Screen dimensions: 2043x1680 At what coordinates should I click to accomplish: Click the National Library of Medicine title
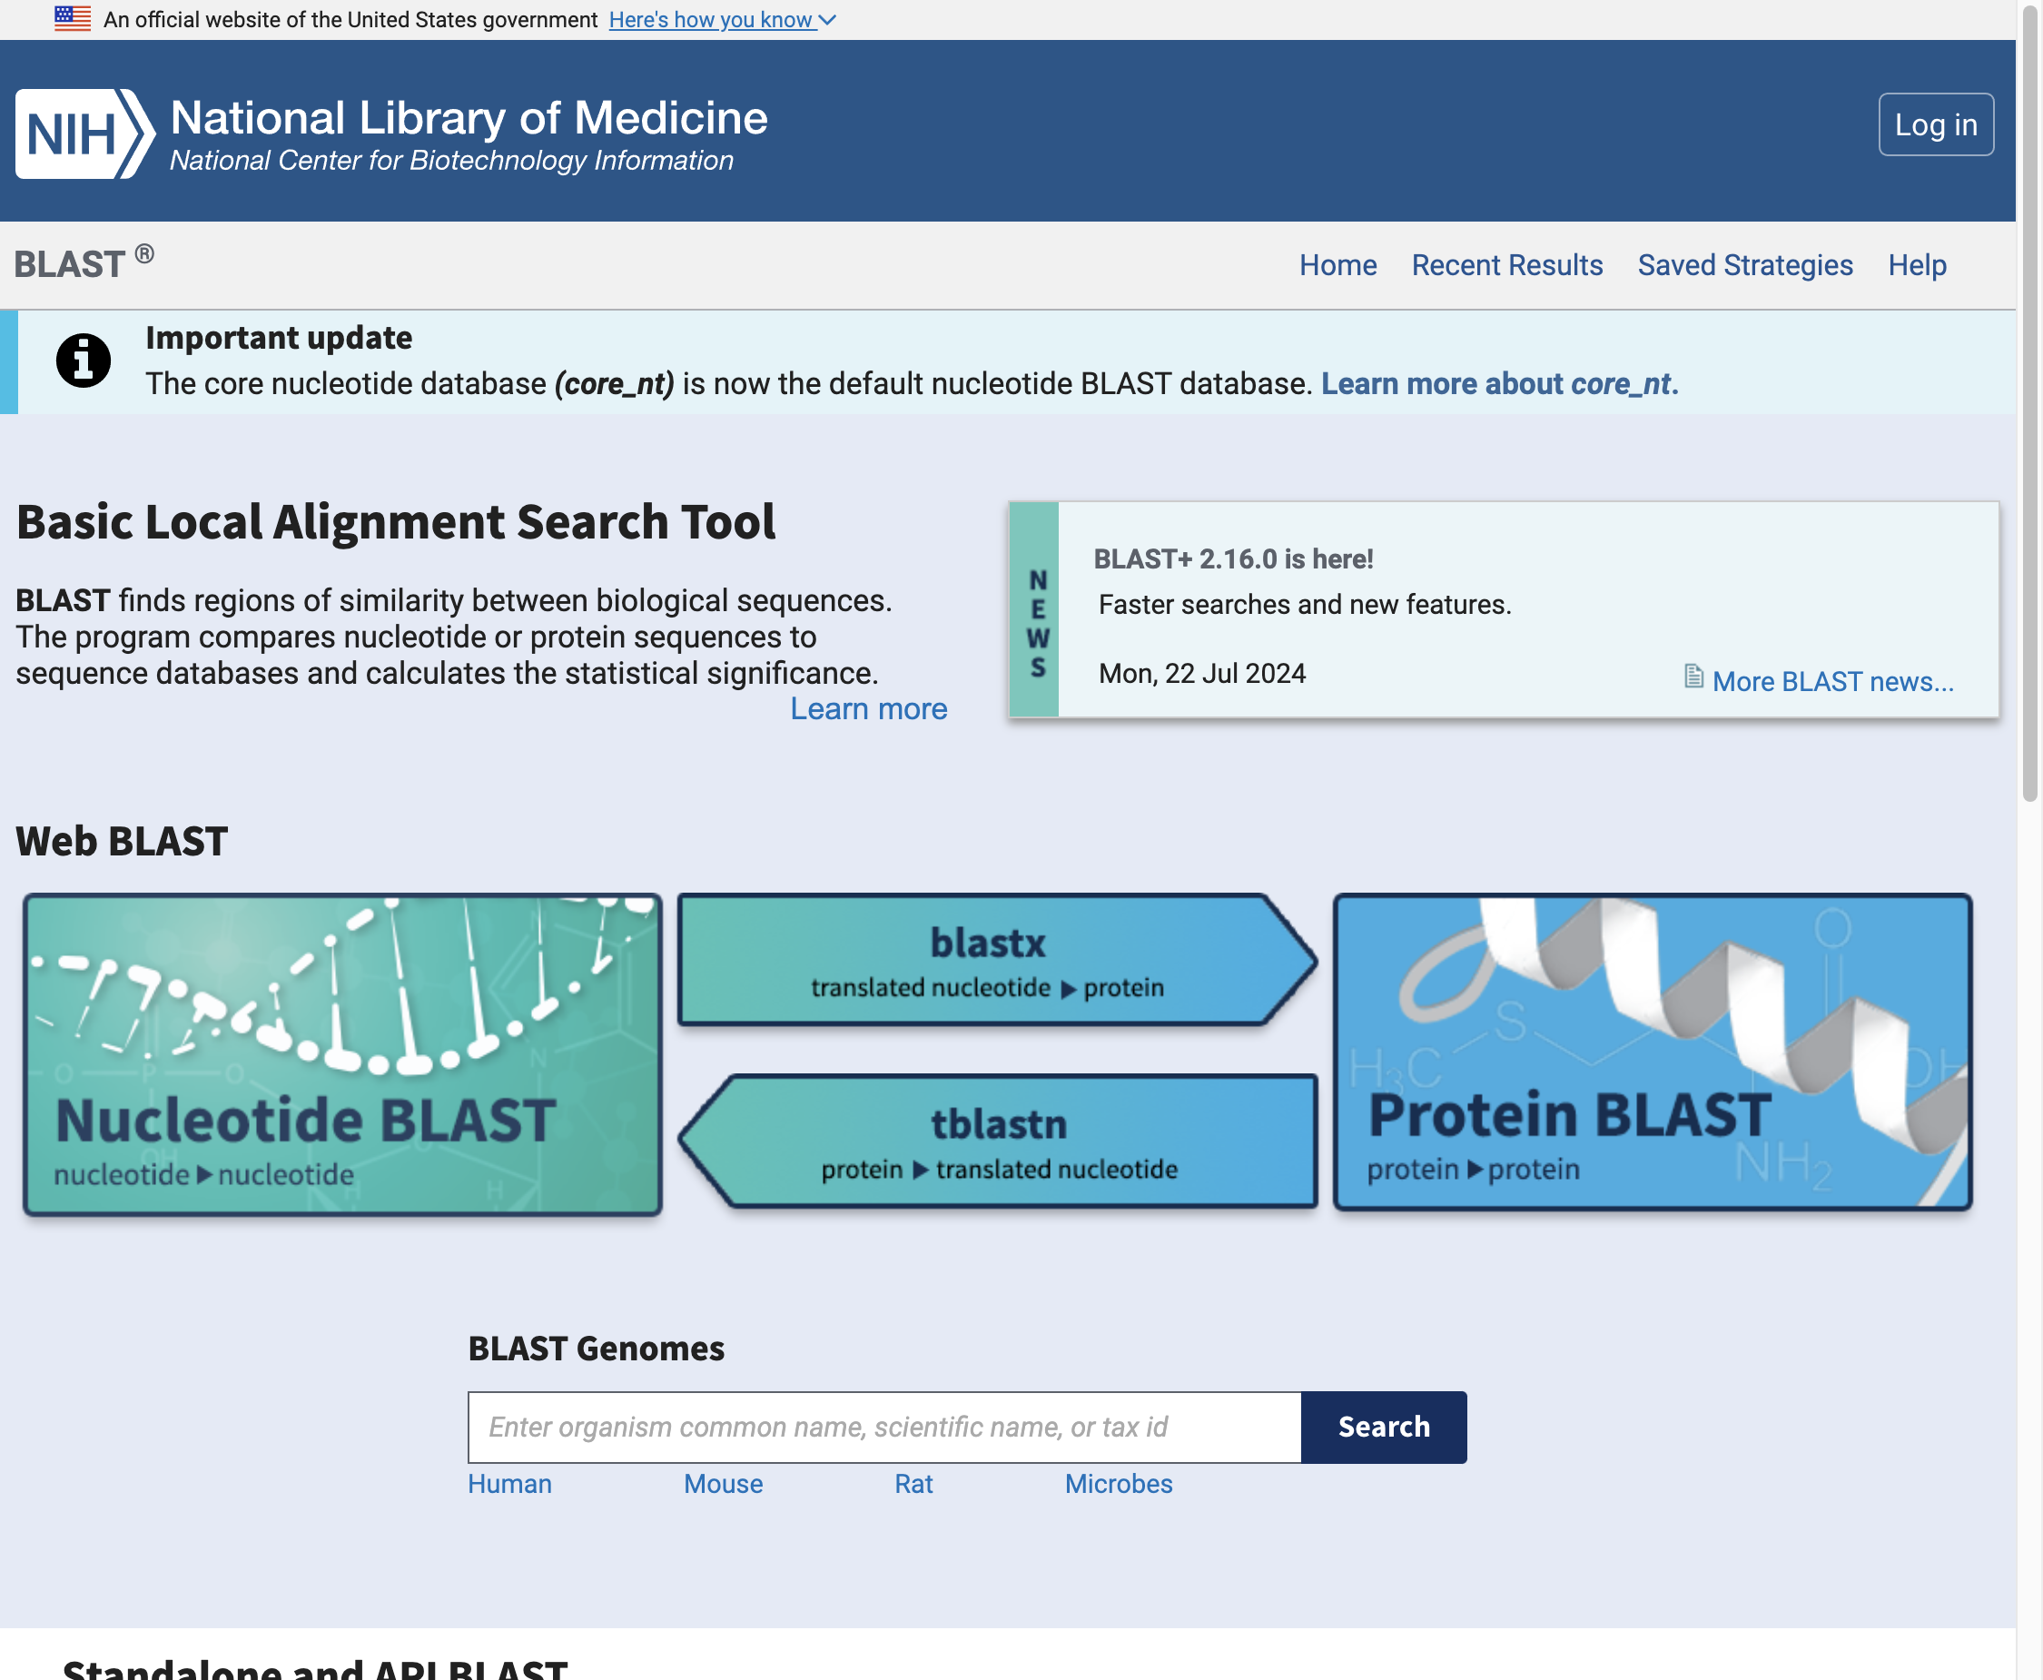click(x=469, y=117)
